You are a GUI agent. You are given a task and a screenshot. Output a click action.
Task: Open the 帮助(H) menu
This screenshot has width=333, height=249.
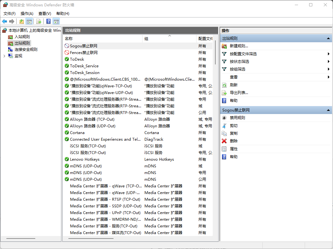click(63, 14)
